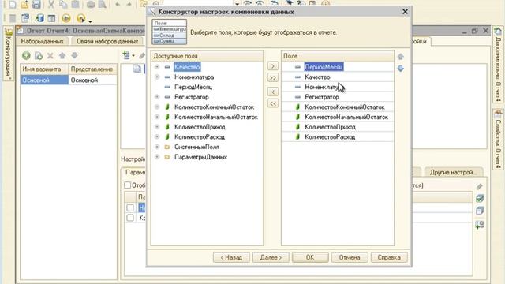Click the Имя варианта column header
Image resolution: width=505 pixels, height=284 pixels.
click(x=44, y=69)
